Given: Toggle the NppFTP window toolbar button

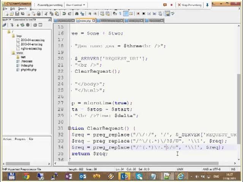Looking at the screenshot, I should click(x=167, y=14).
